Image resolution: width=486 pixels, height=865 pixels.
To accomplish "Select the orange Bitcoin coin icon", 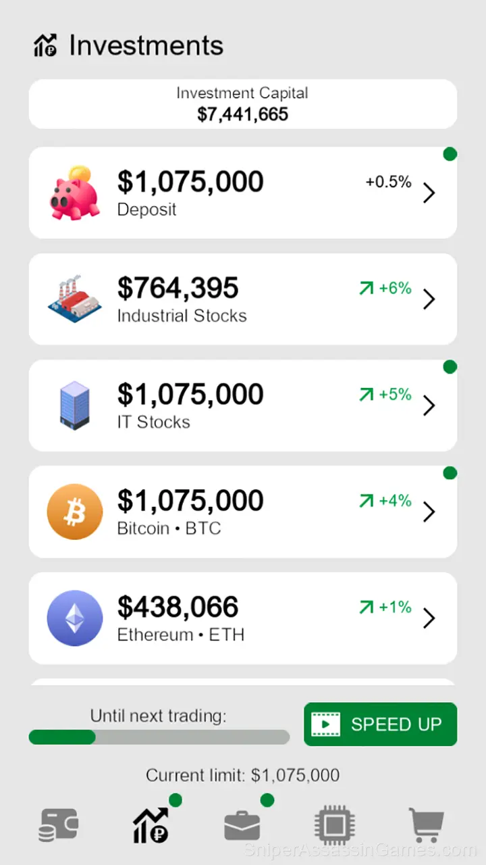I will (x=75, y=512).
